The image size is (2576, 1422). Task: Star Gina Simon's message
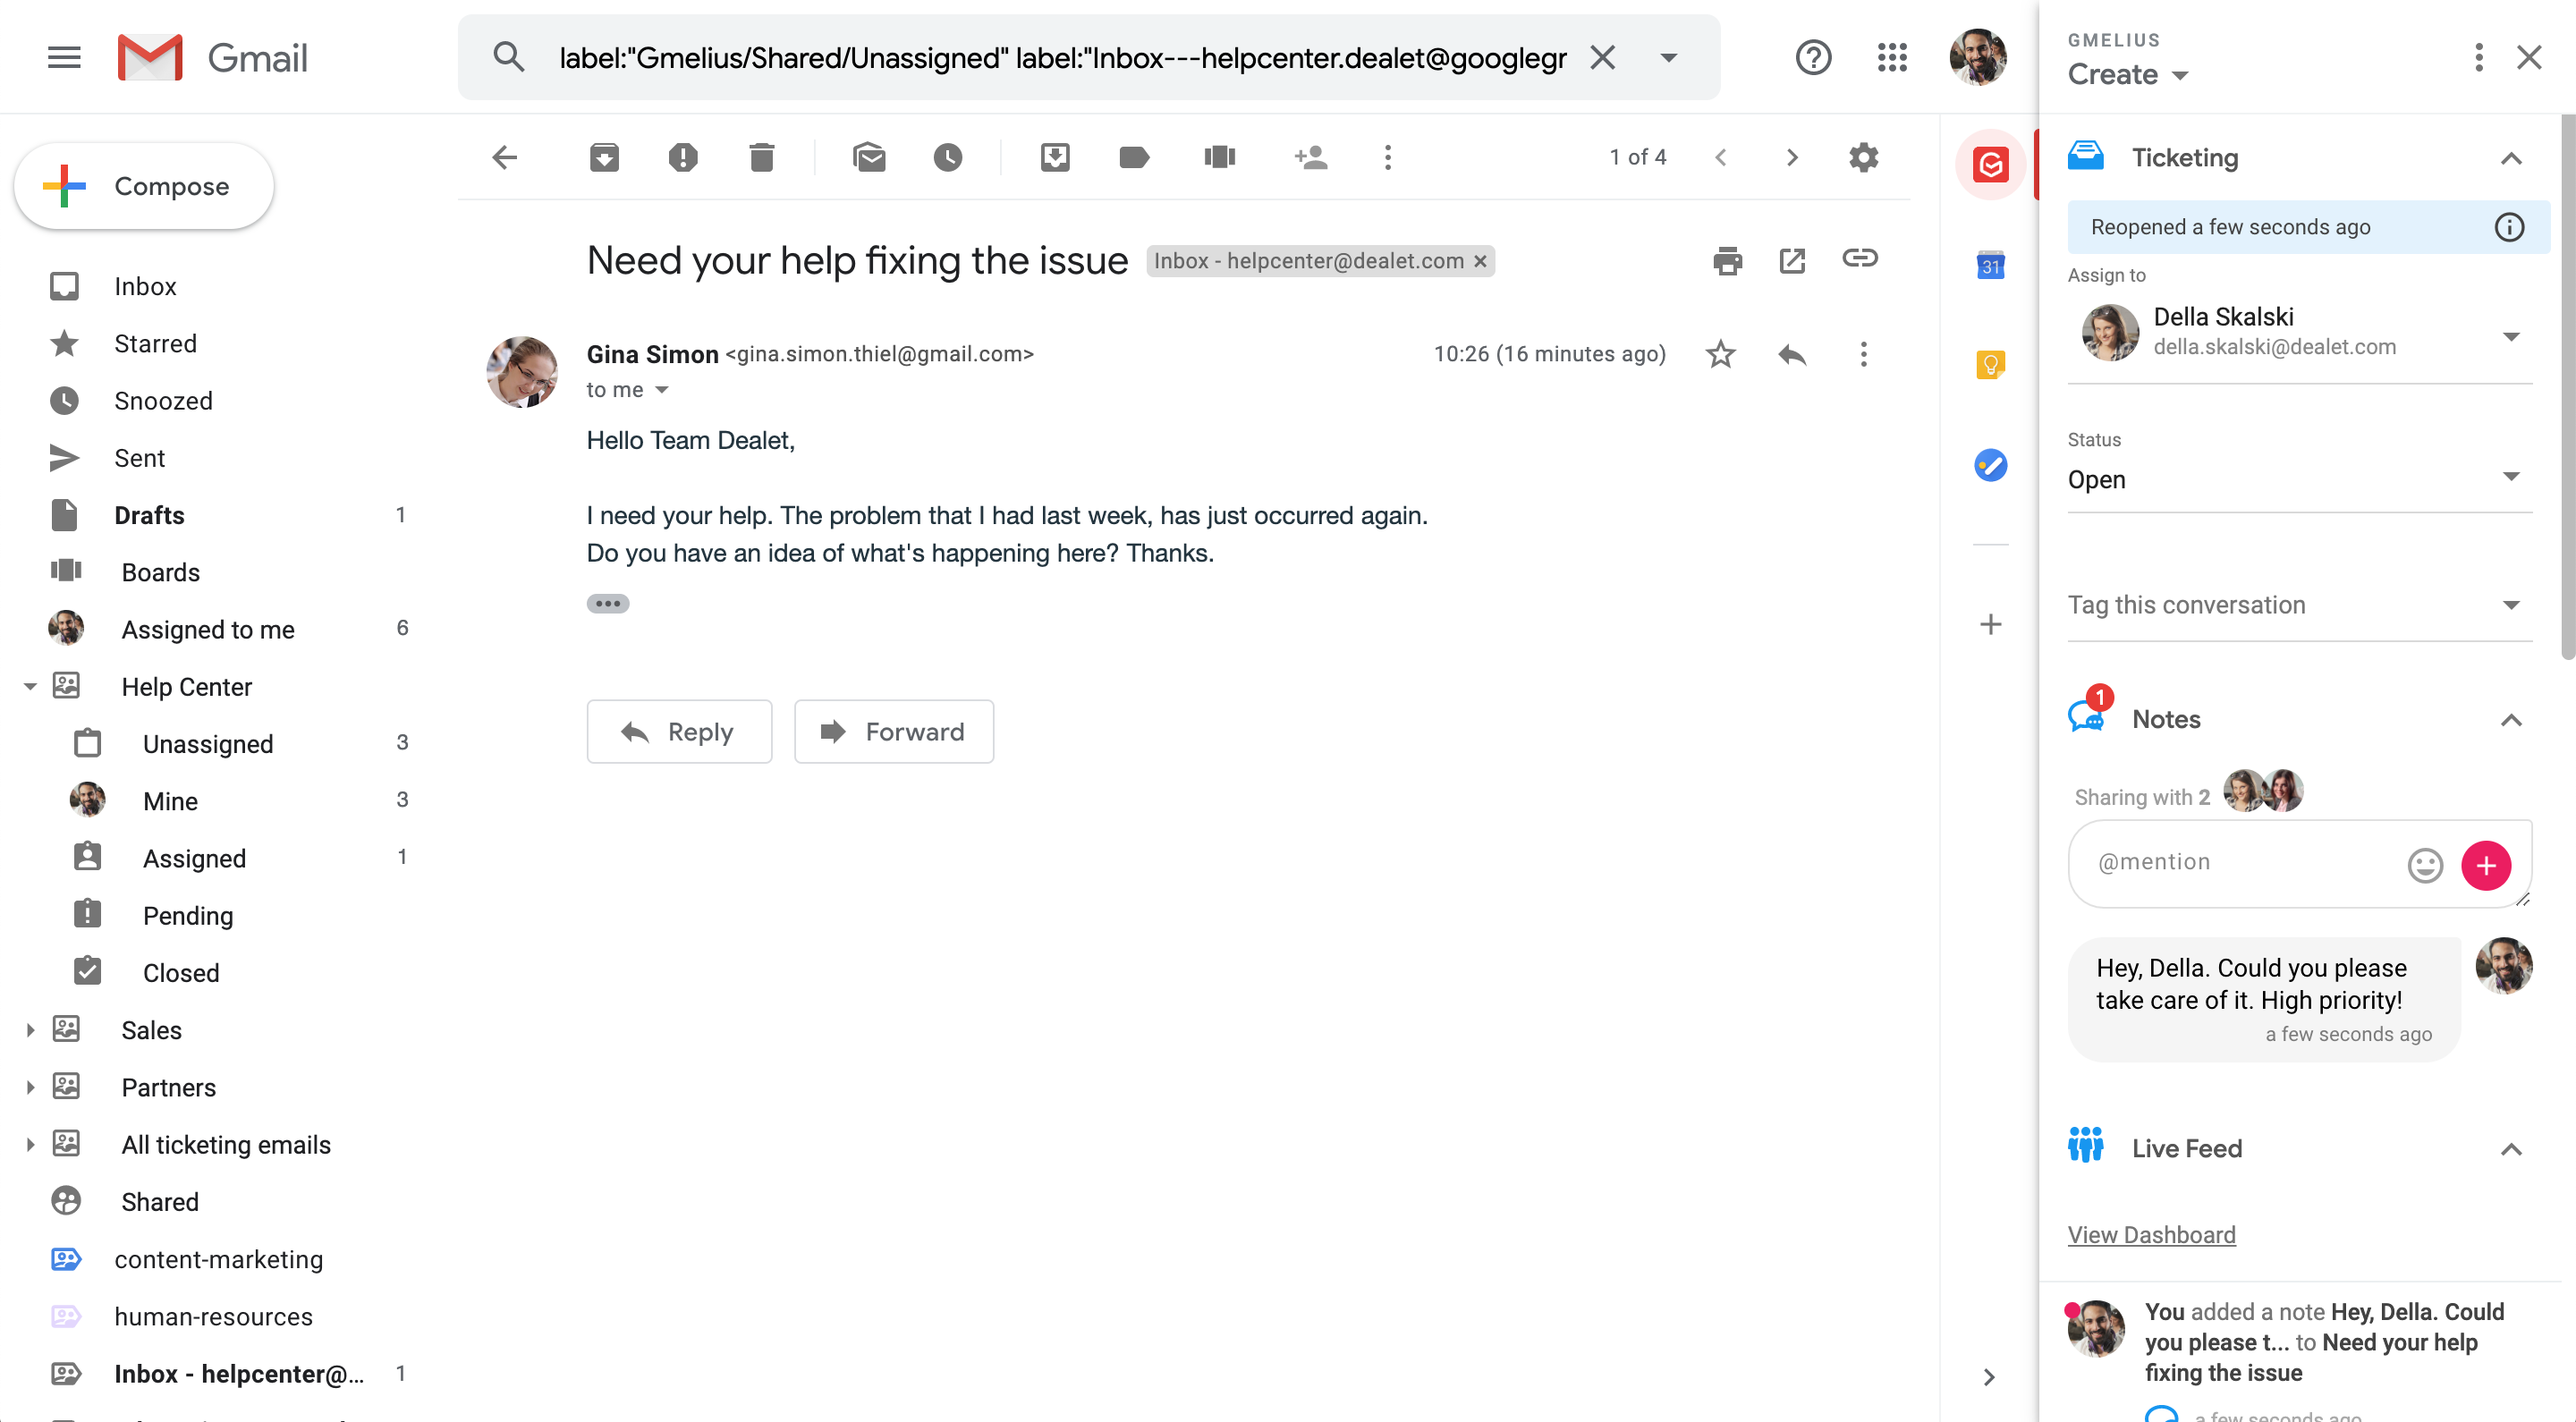coord(1720,354)
